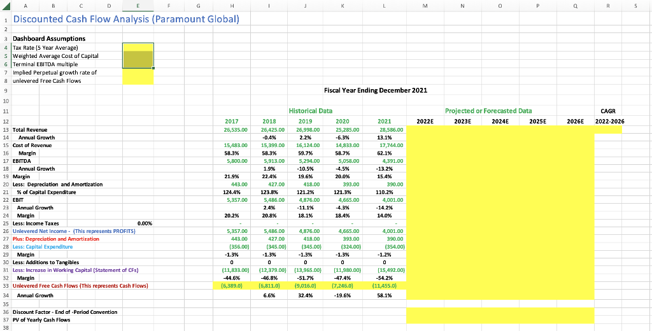Image resolution: width=652 pixels, height=331 pixels.
Task: Select the Total Revenue row label
Action: (30, 130)
